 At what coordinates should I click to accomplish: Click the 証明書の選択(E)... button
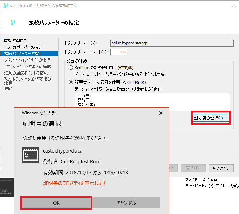(x=211, y=118)
